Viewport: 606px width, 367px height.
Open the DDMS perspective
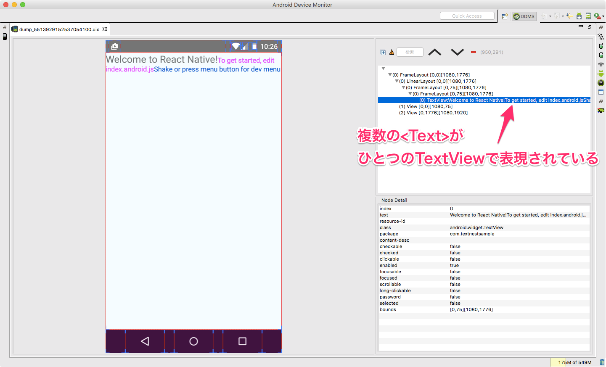point(524,16)
